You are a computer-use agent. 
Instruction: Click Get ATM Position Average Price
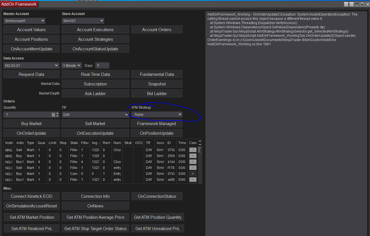[x=95, y=217]
